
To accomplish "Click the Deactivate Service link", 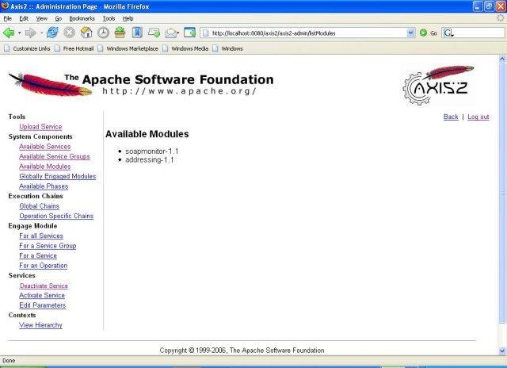I will (x=44, y=286).
